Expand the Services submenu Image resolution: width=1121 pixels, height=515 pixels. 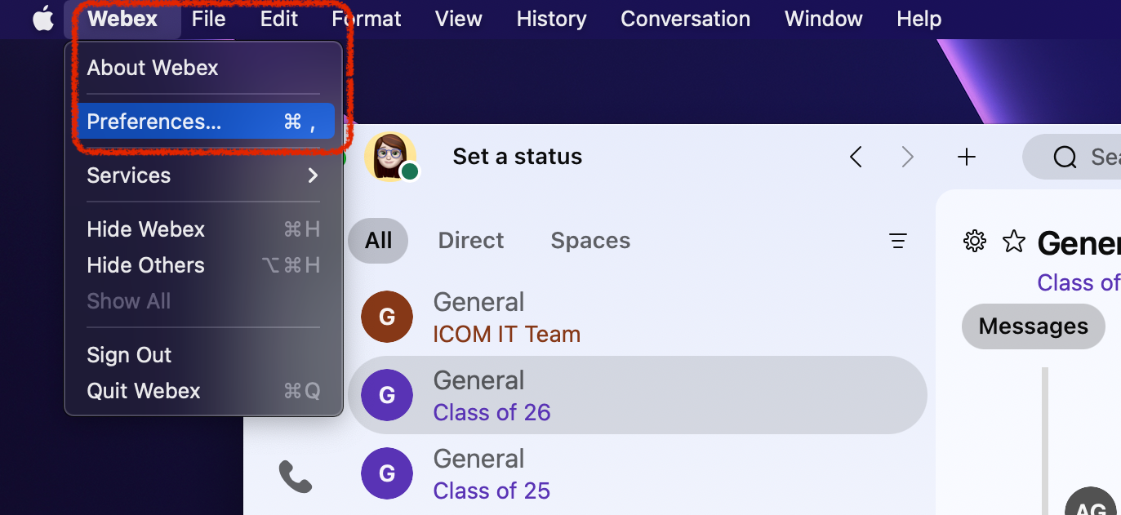[x=128, y=175]
